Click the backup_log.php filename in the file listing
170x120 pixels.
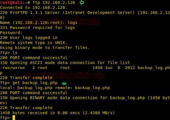pyautogui.click(x=153, y=68)
